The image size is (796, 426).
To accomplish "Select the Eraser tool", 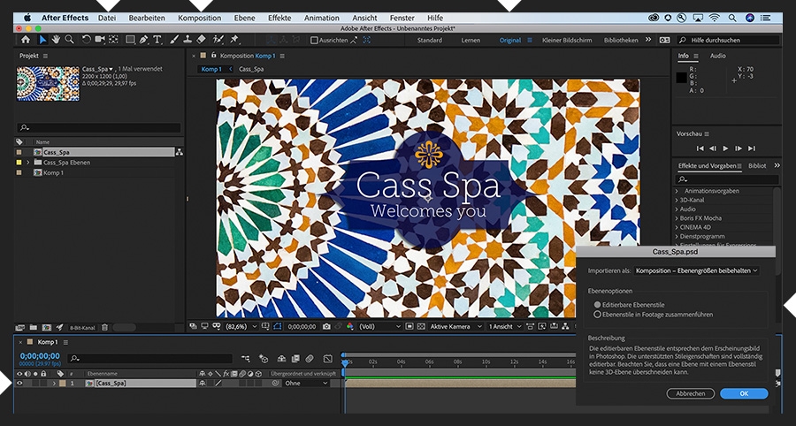I will click(202, 40).
